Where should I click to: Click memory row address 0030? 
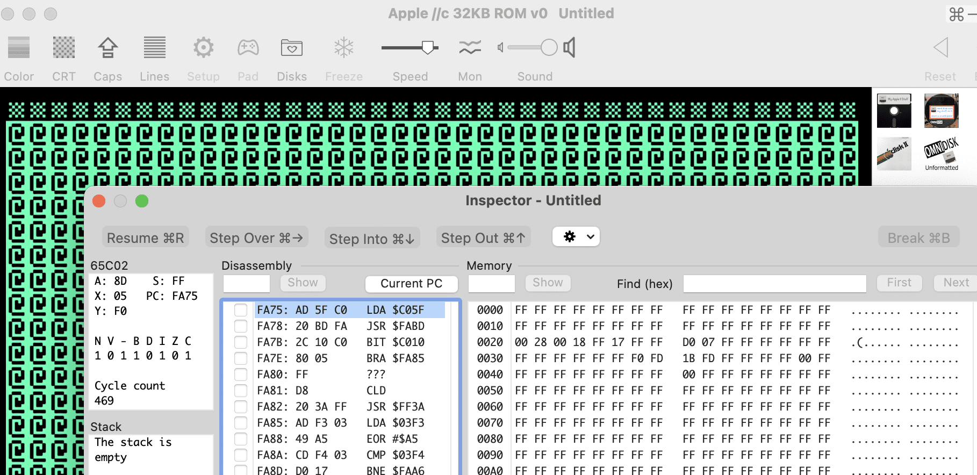coord(490,358)
